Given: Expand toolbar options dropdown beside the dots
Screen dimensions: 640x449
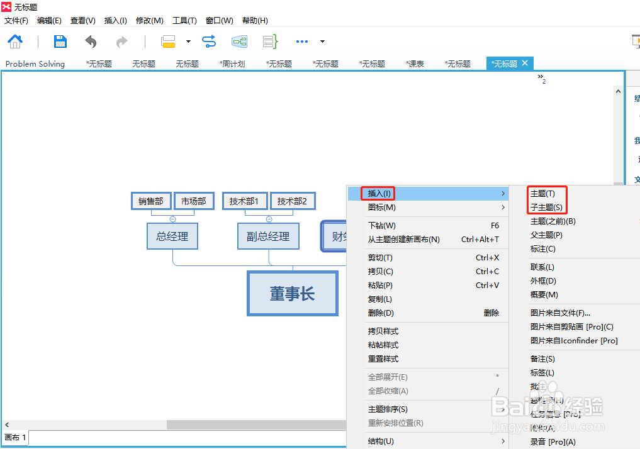Looking at the screenshot, I should (322, 41).
